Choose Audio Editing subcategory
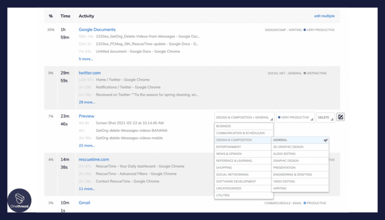Screen dimensions: 385x220 [300, 154]
